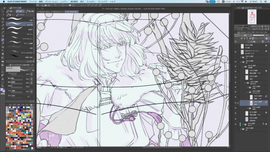Adjust Navigator zoom slider
This screenshot has width=270, height=152.
pos(242,26)
